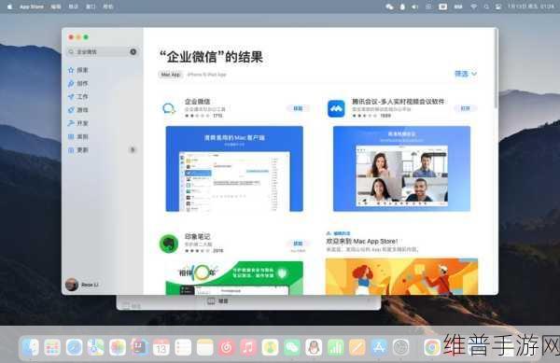
Task: View the 印象笔记 green banner screenshot
Action: click(x=234, y=278)
